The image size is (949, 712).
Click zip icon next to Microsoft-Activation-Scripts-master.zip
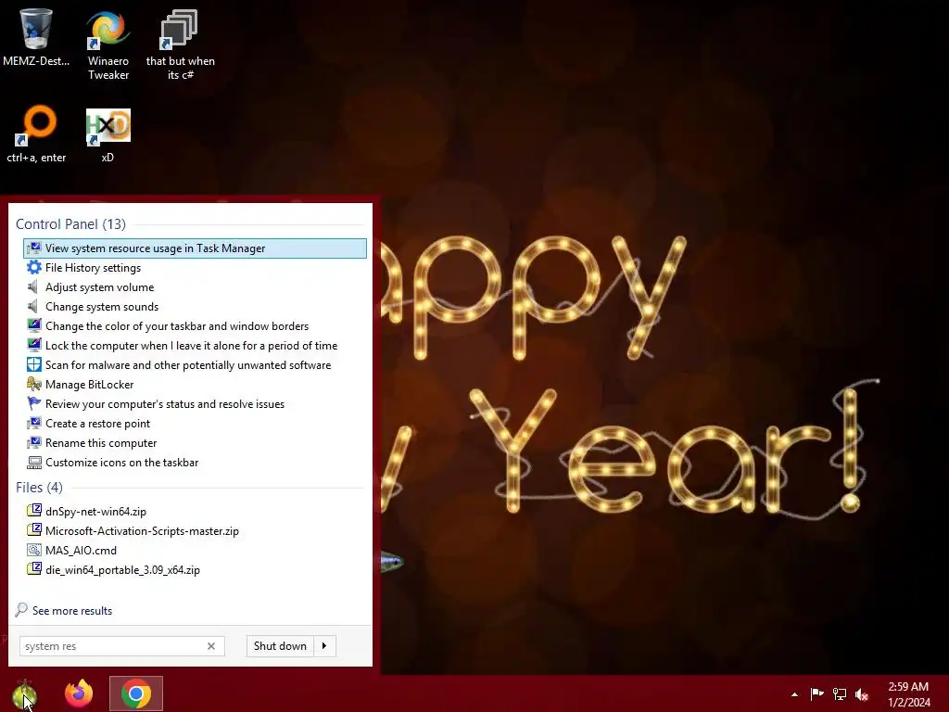(34, 529)
